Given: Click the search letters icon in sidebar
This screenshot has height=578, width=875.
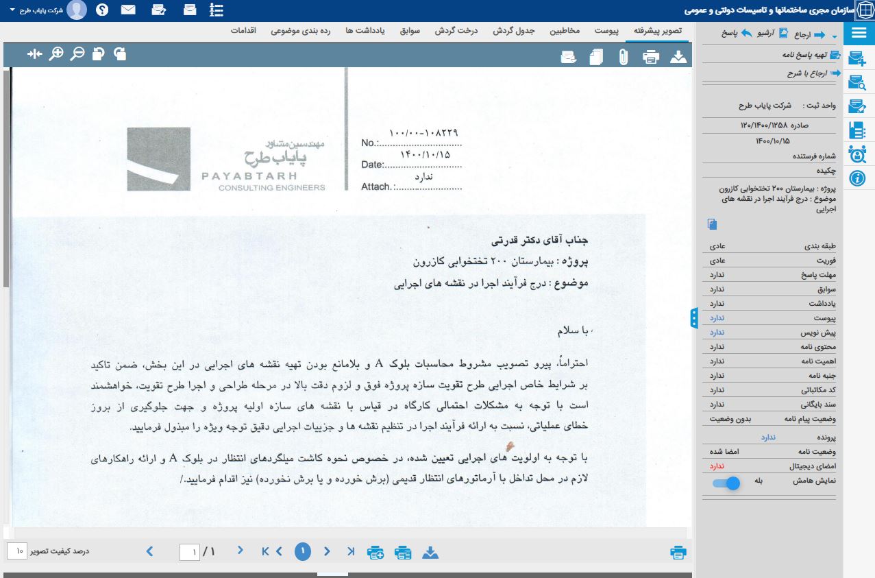Looking at the screenshot, I should [857, 82].
